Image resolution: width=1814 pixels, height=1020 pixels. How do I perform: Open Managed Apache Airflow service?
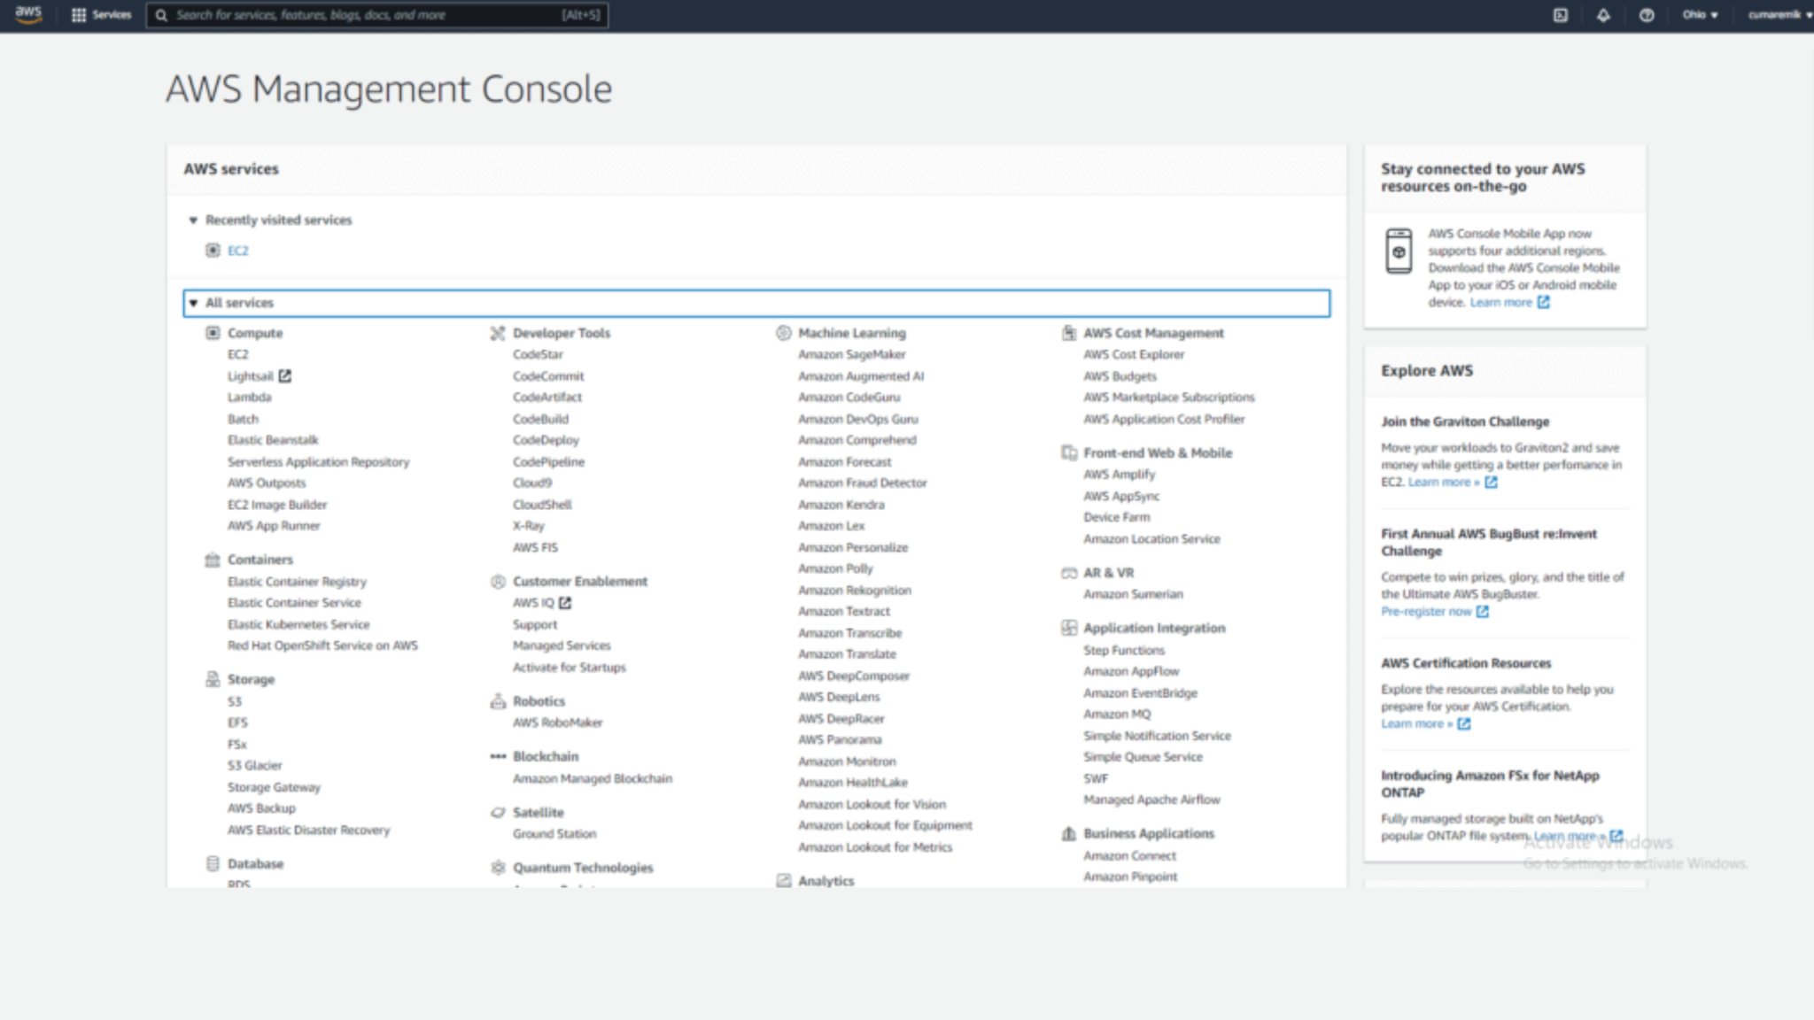pos(1151,800)
